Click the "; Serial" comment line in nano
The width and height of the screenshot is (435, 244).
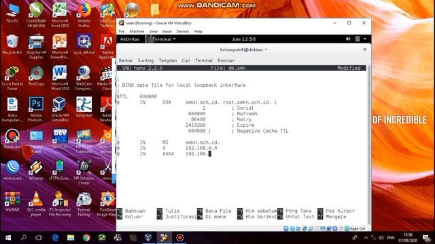[x=243, y=108]
